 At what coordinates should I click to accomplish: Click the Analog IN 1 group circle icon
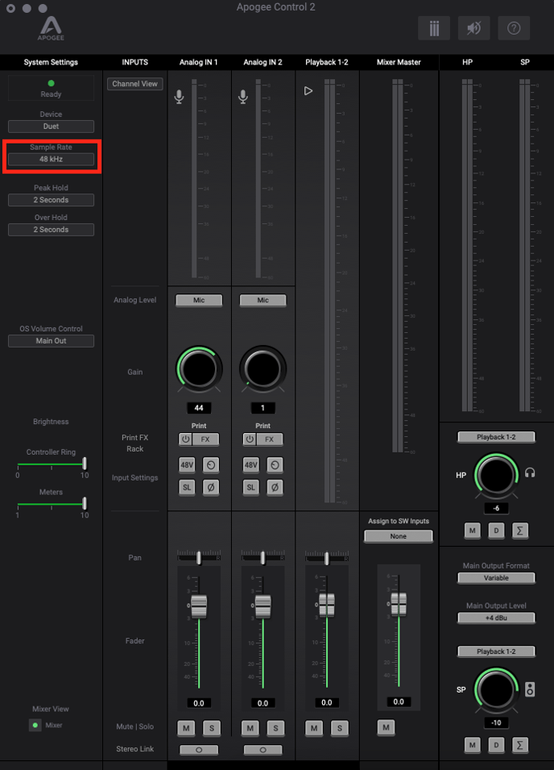tap(211, 464)
